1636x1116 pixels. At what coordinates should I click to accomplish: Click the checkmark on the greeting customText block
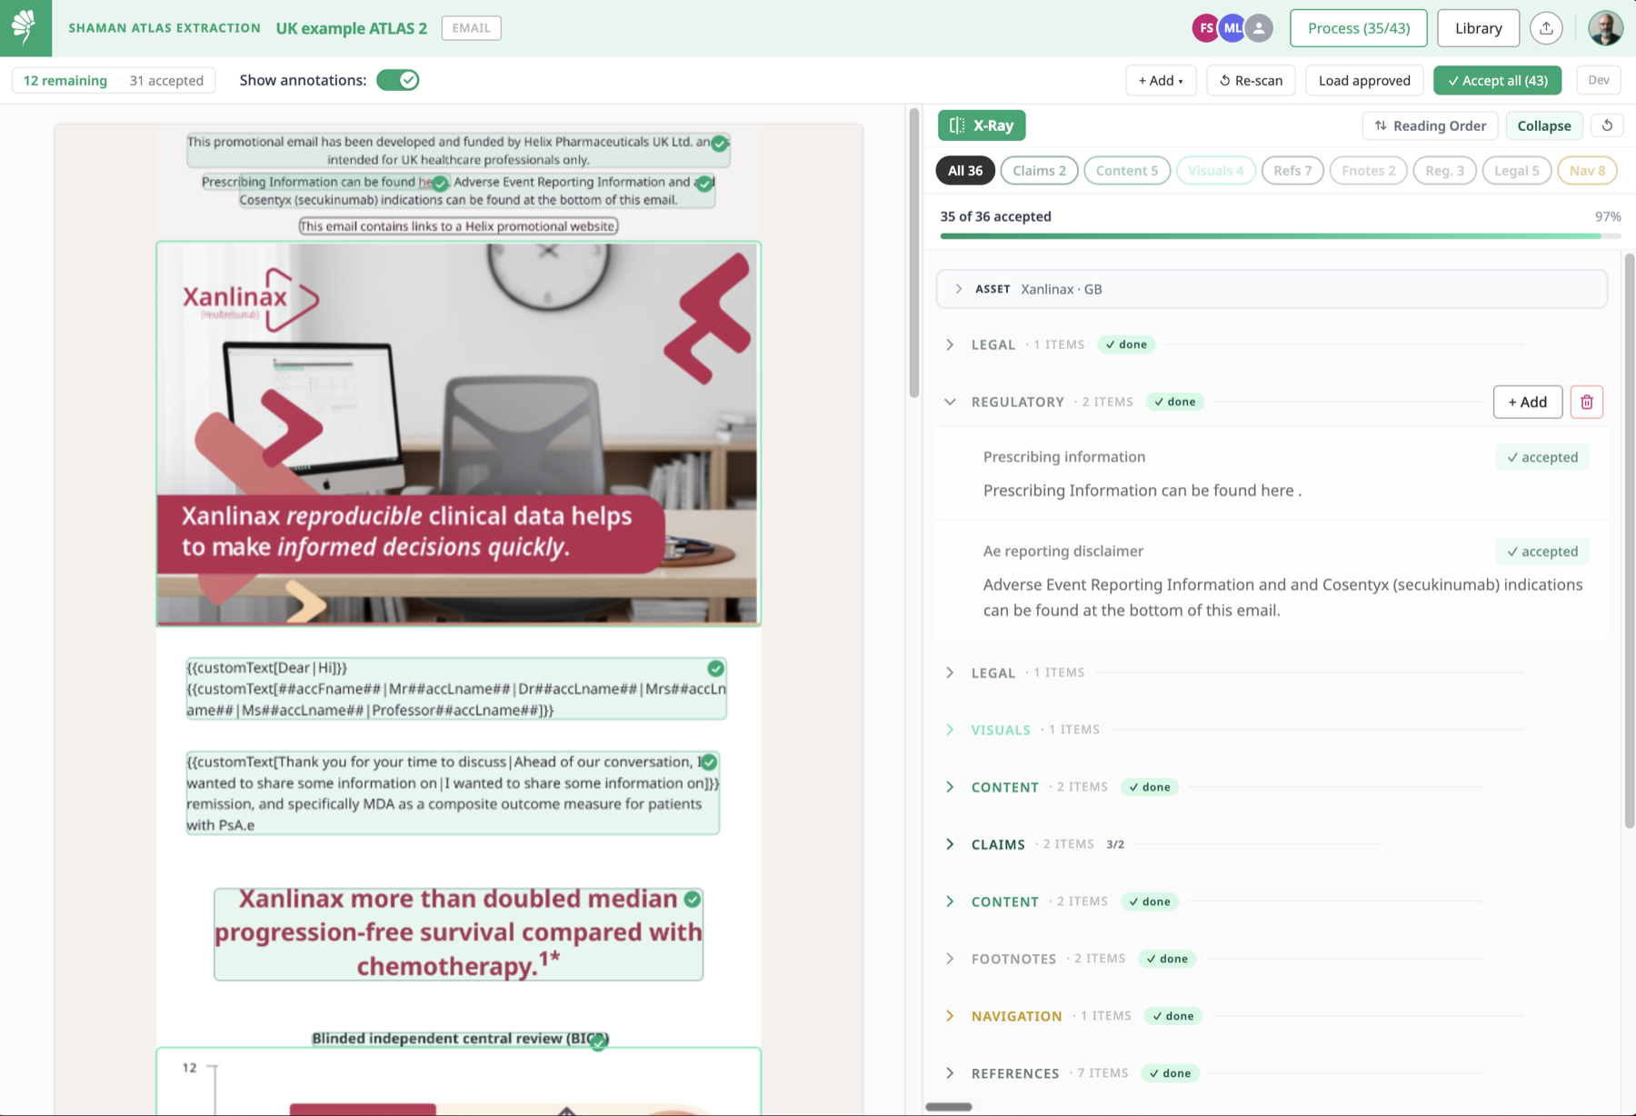pos(716,668)
